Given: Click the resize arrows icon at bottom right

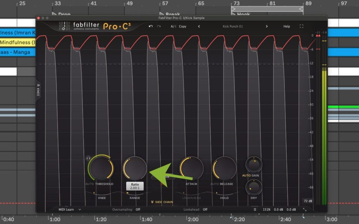Looking at the screenshot, I should [305, 209].
